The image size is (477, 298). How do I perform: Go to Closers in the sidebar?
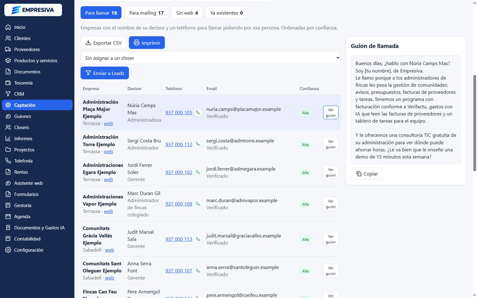click(x=37, y=128)
